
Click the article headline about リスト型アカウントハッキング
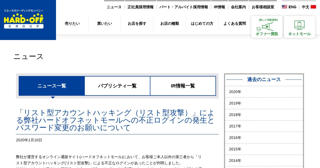pyautogui.click(x=115, y=120)
